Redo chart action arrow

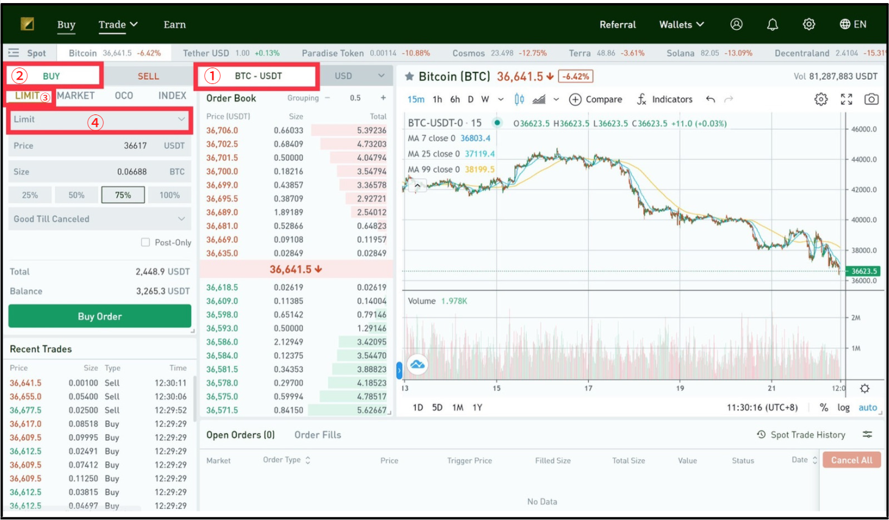pos(729,99)
